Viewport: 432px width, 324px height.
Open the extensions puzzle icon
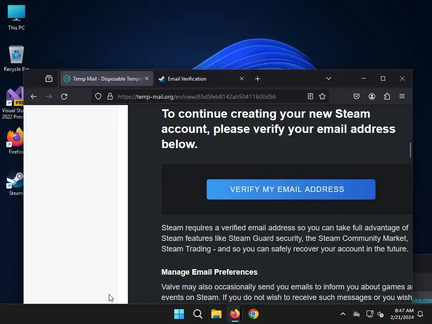coord(387,97)
